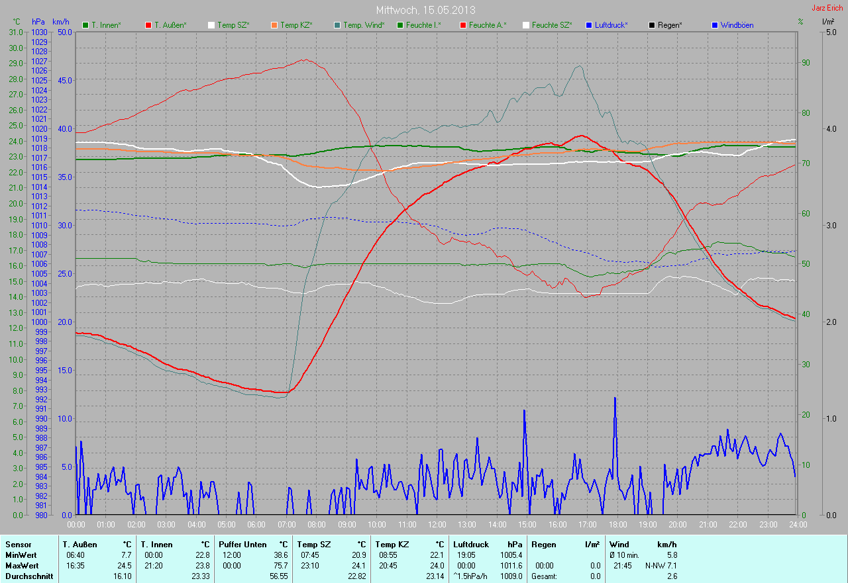Click the black Regen legend swatch
This screenshot has height=583, width=848.
[x=652, y=25]
